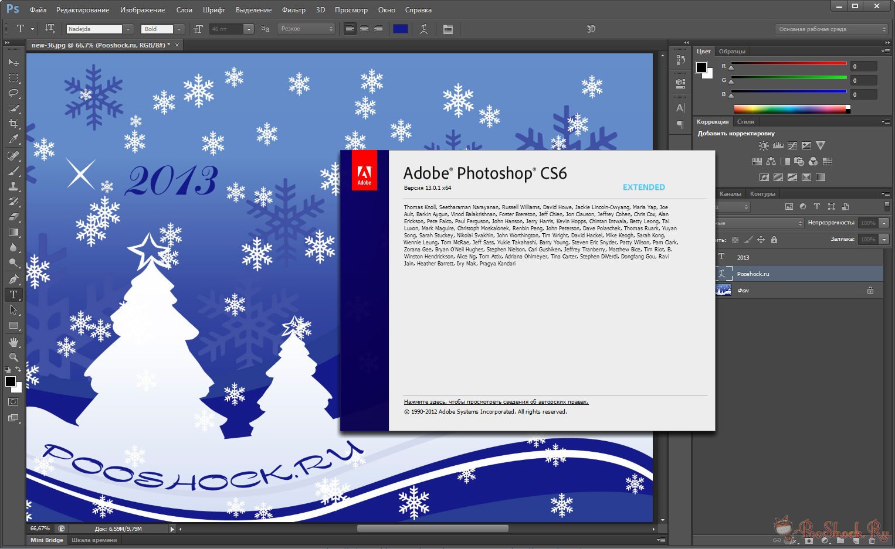The image size is (895, 549).
Task: Toggle Quick Mask mode
Action: [x=13, y=402]
